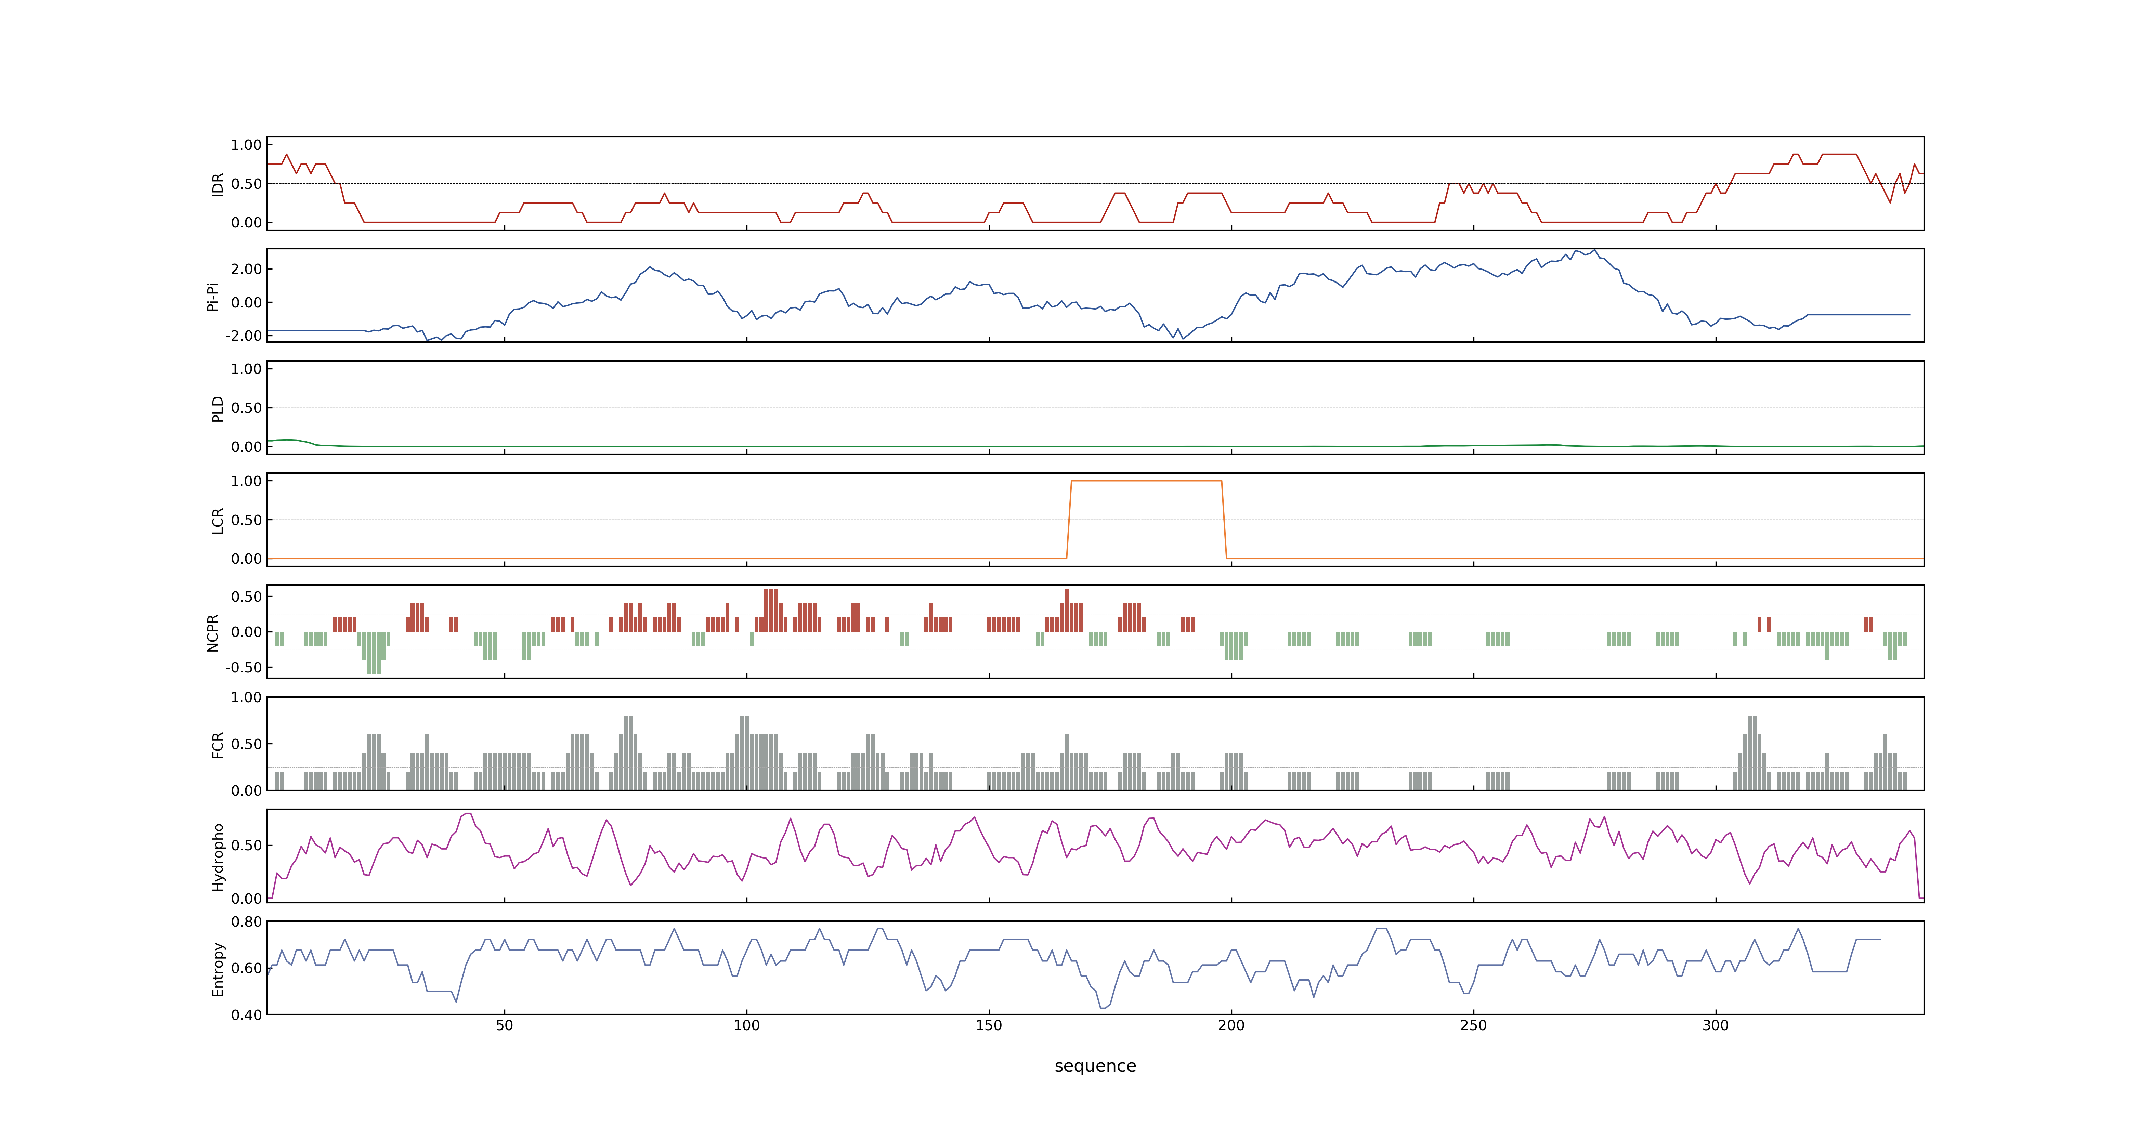Click the x-axis tick label 300
Viewport: 2138px width, 1140px height.
[x=1716, y=1025]
